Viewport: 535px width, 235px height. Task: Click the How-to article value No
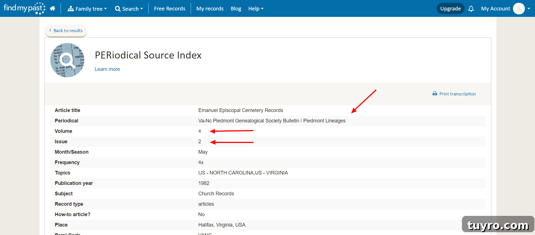[x=201, y=214]
